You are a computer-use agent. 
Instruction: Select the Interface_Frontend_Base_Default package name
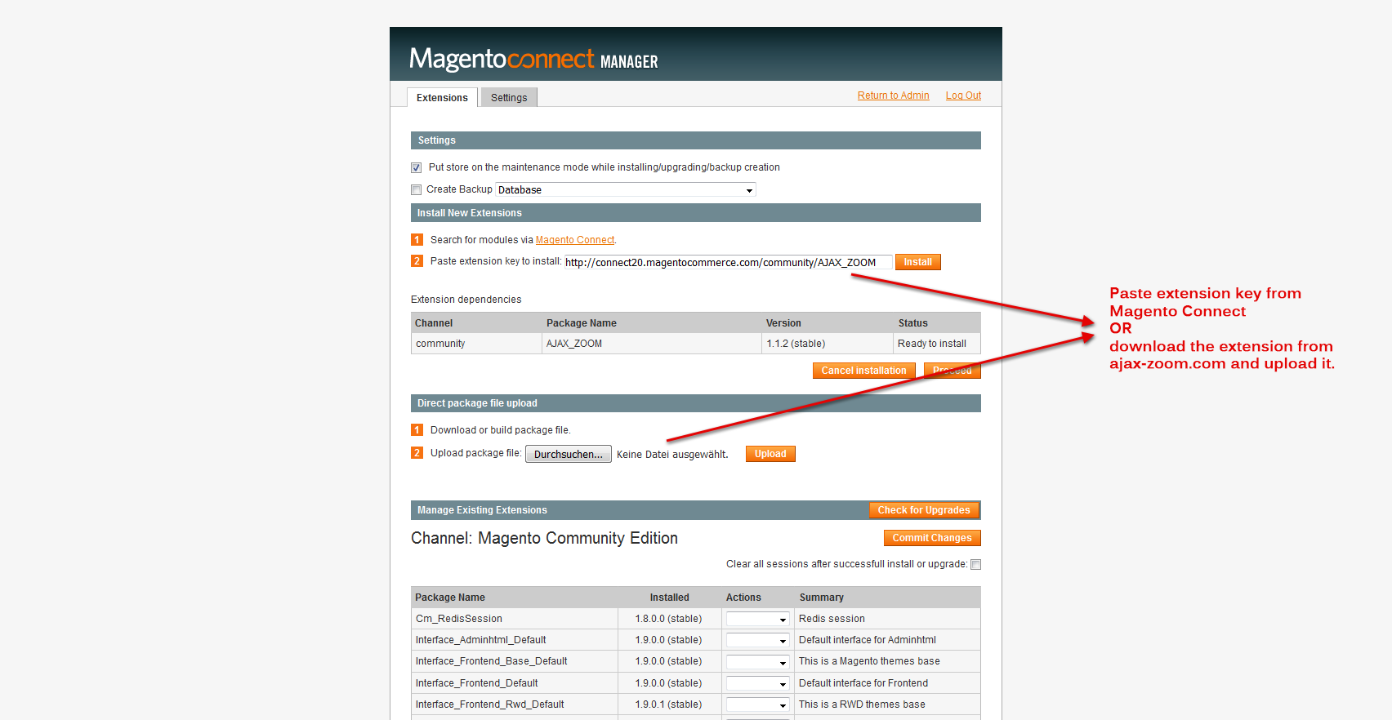coord(491,661)
